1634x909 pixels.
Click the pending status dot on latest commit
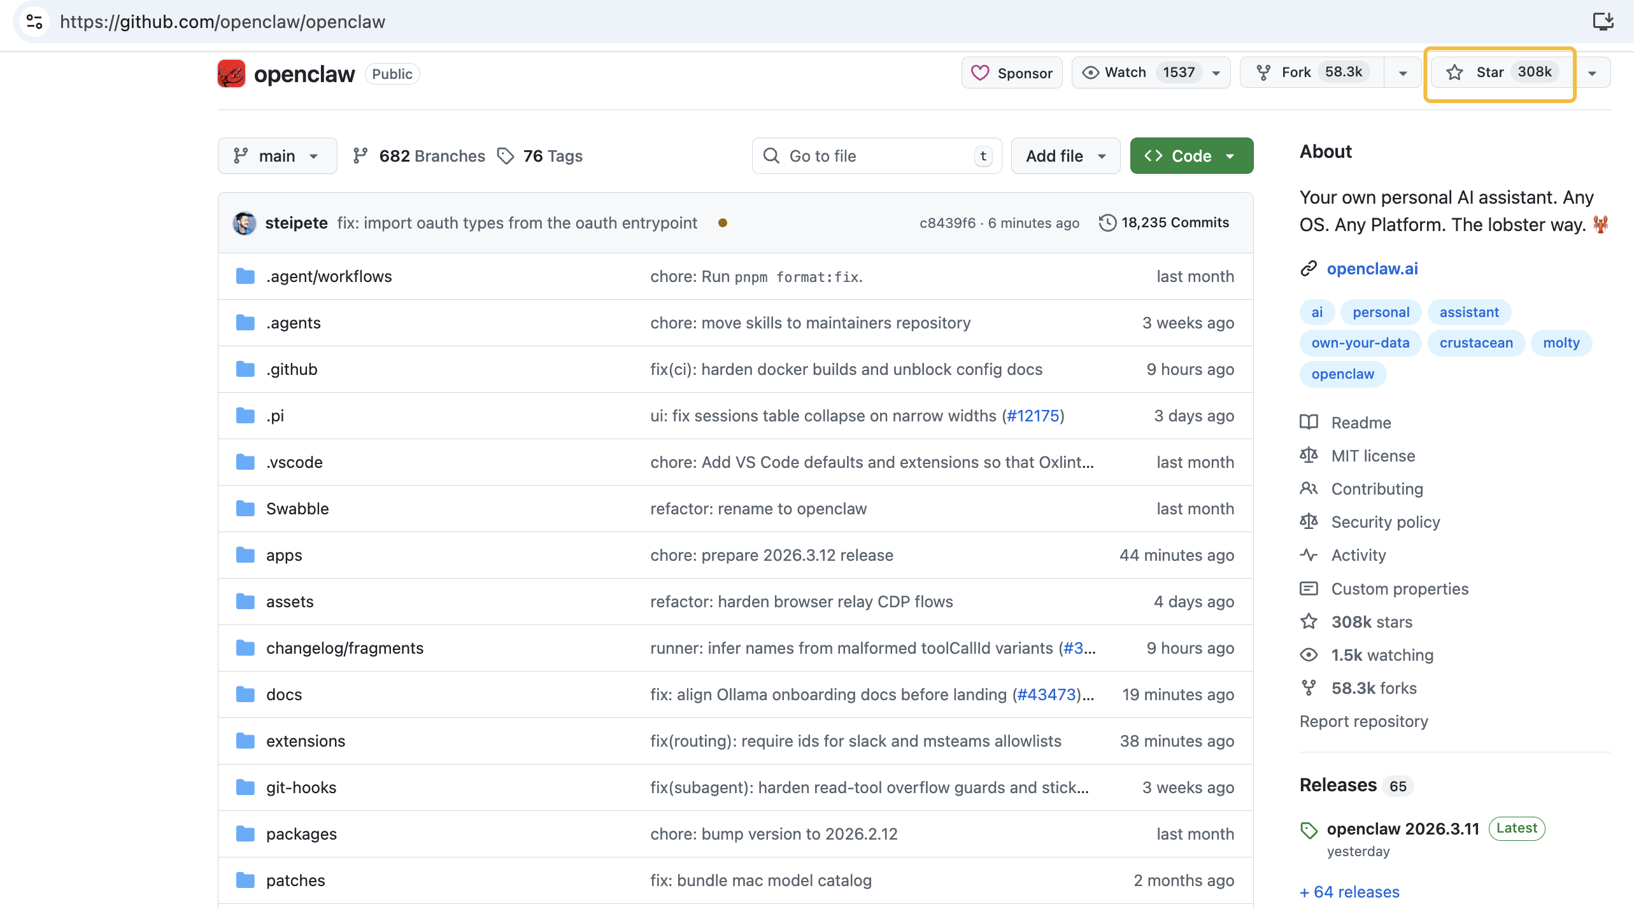pyautogui.click(x=722, y=223)
